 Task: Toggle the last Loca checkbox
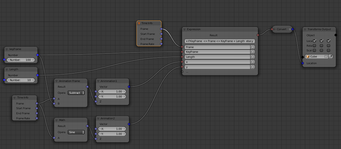click(x=329, y=41)
